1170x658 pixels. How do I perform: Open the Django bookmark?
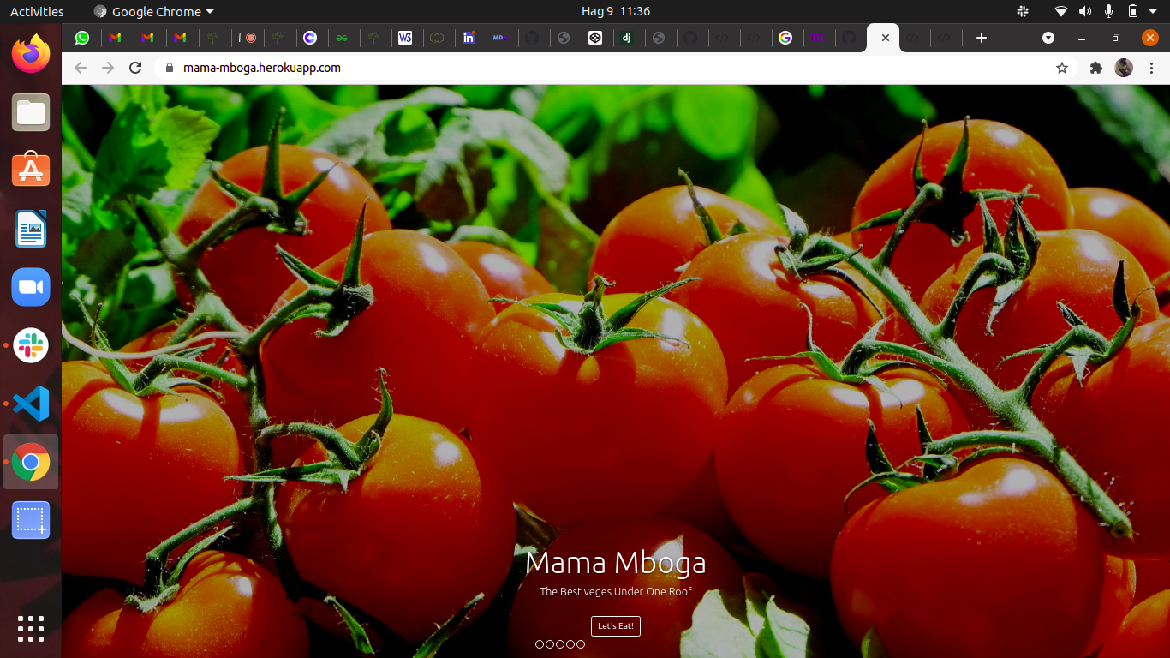coord(629,38)
